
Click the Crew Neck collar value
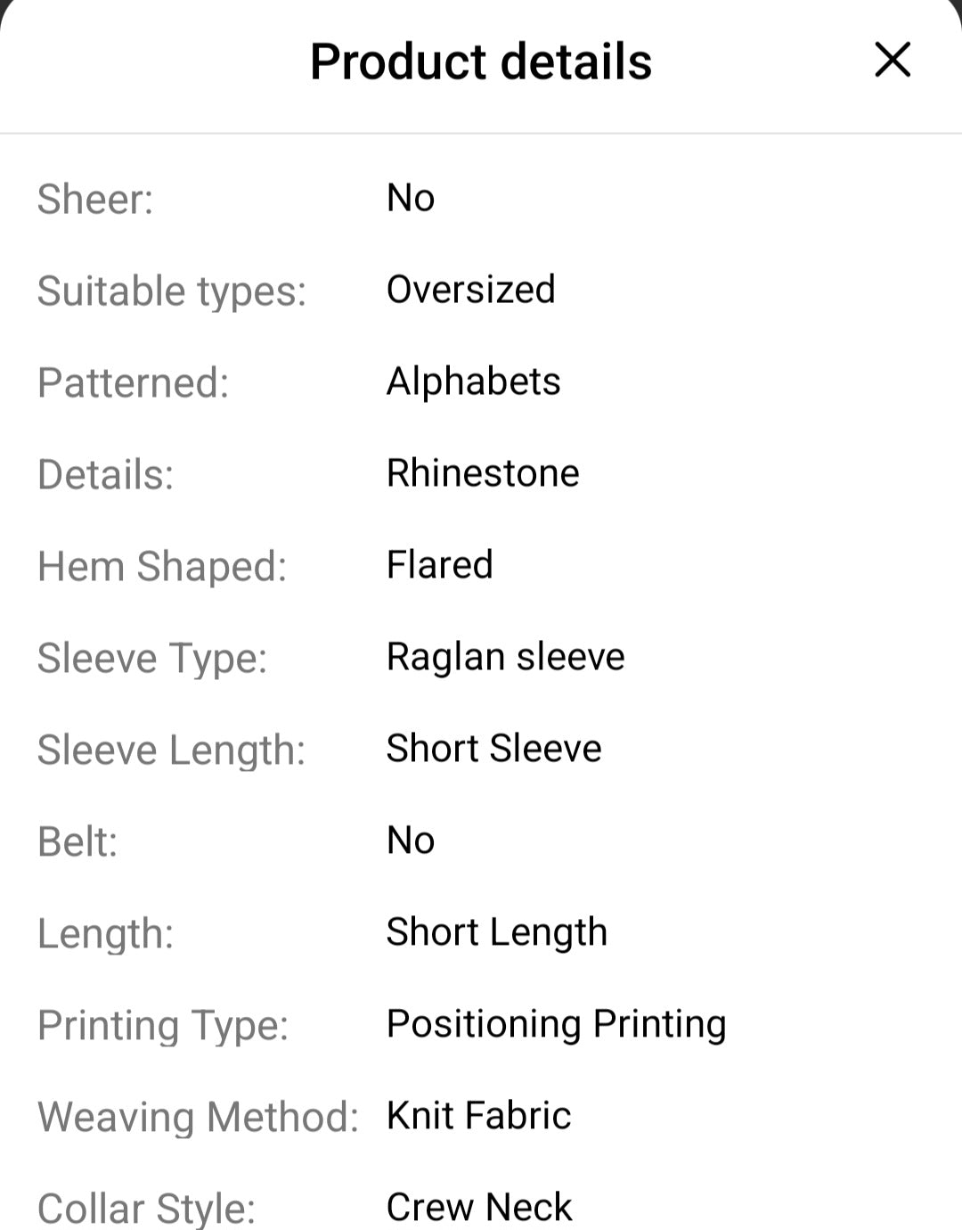[478, 1207]
